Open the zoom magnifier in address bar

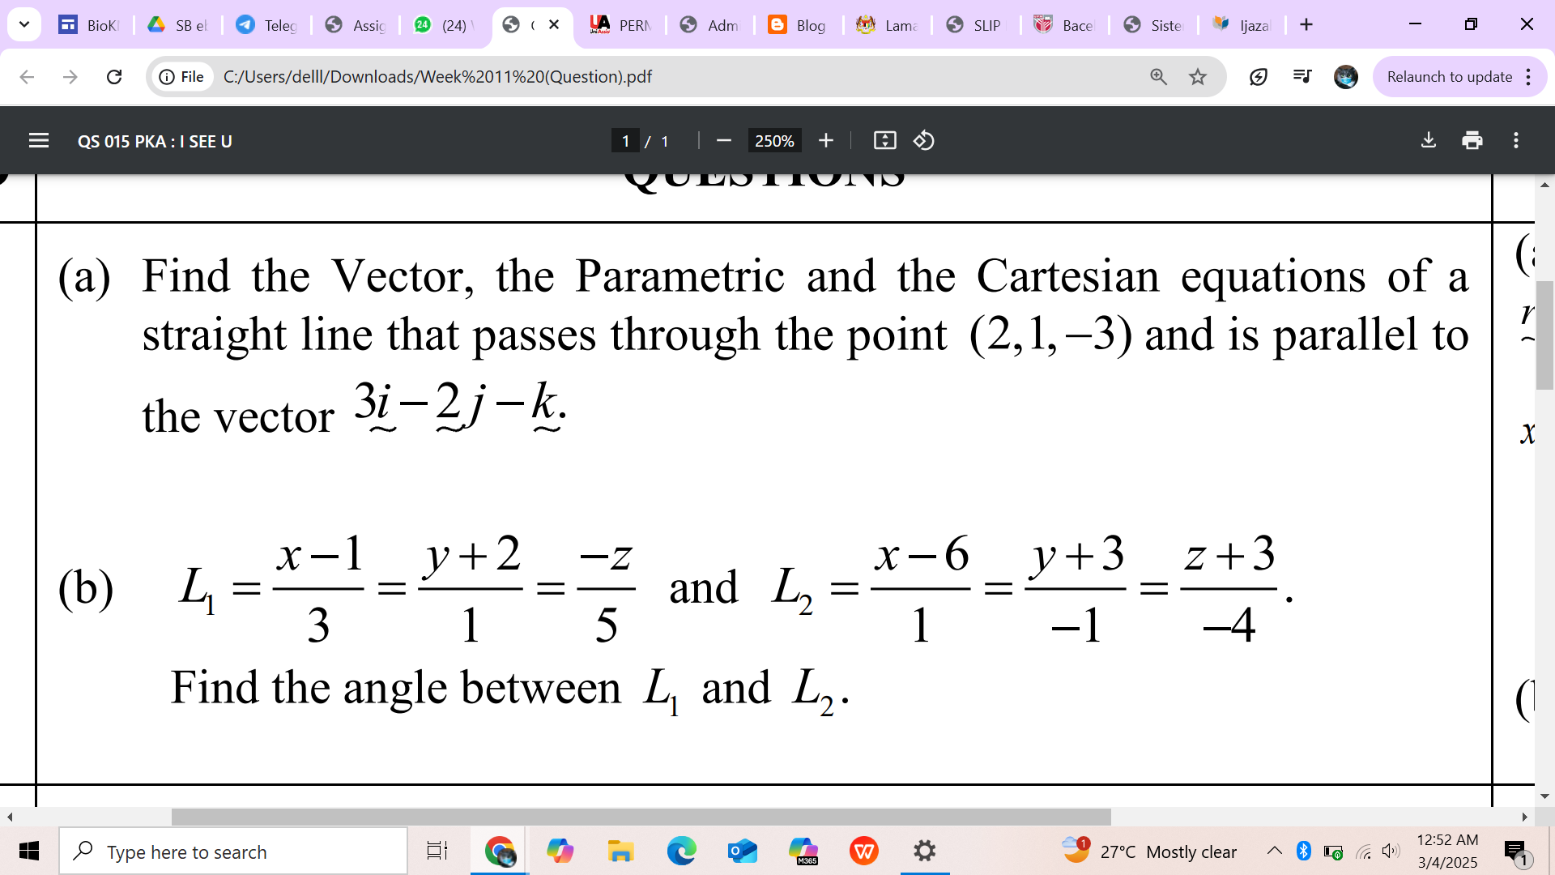1158,77
